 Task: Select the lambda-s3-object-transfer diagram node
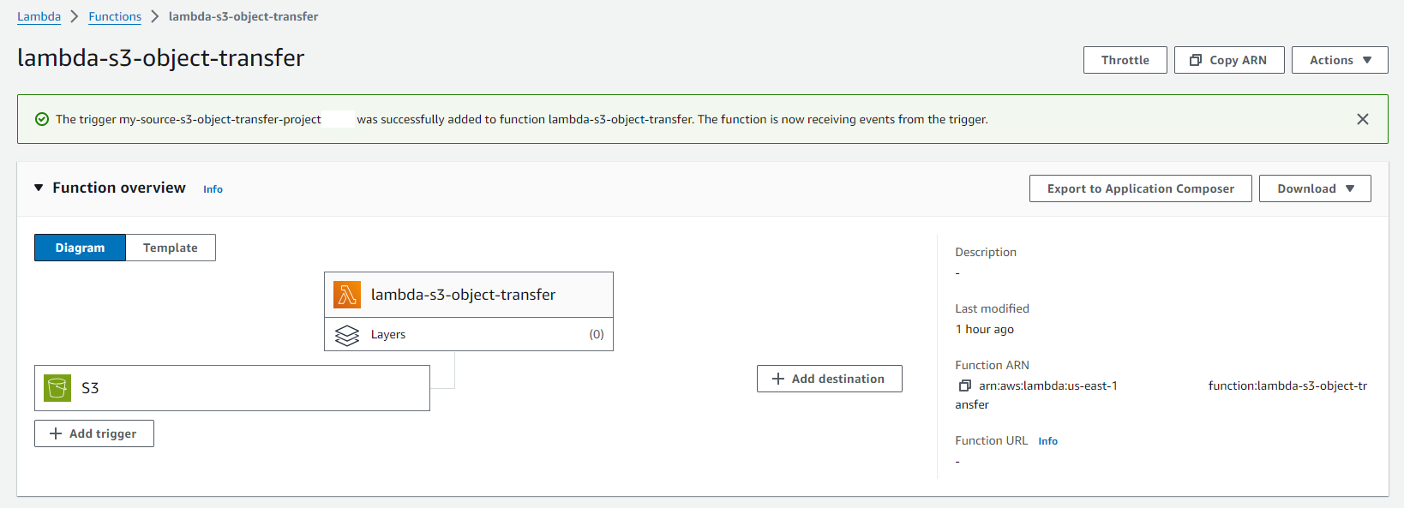tap(469, 295)
